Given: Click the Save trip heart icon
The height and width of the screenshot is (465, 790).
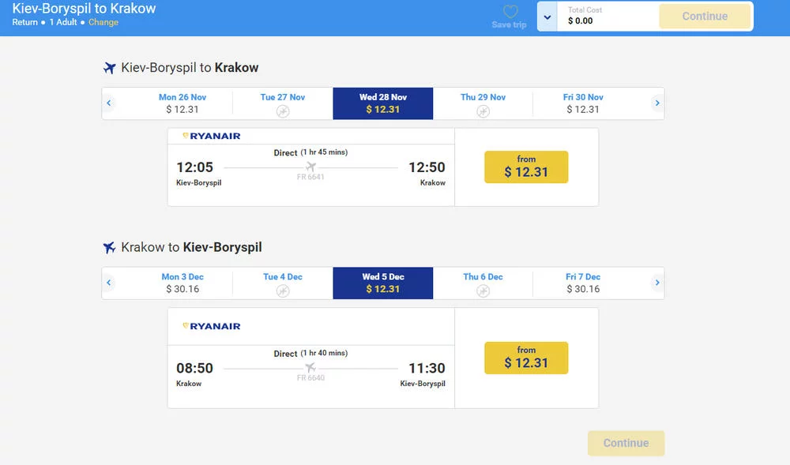Looking at the screenshot, I should coord(510,12).
